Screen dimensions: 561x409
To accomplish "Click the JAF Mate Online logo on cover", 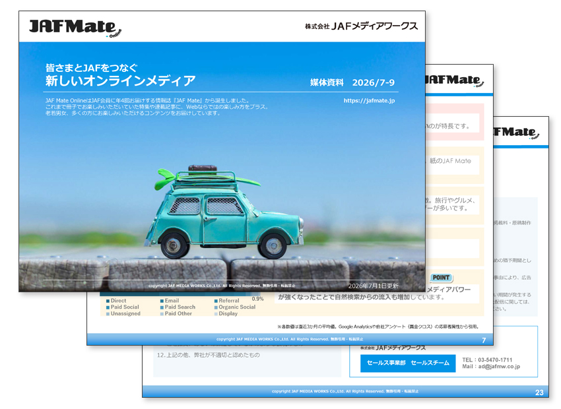I will point(75,28).
